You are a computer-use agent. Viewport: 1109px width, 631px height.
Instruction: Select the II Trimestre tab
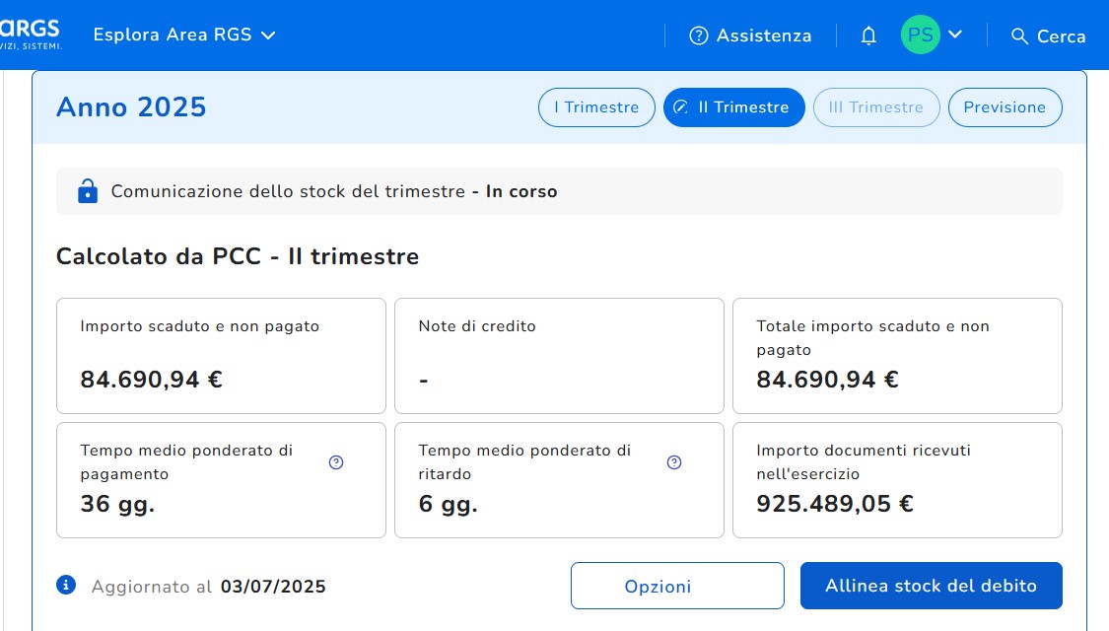[x=733, y=107]
